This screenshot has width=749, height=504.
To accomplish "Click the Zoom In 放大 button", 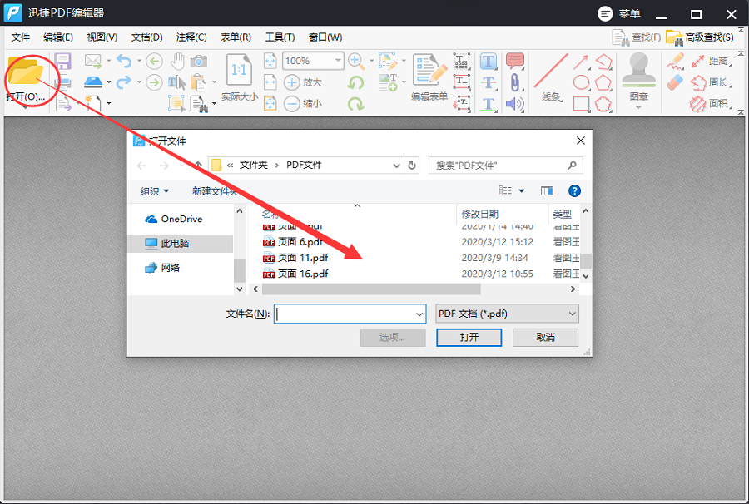I will pyautogui.click(x=303, y=82).
